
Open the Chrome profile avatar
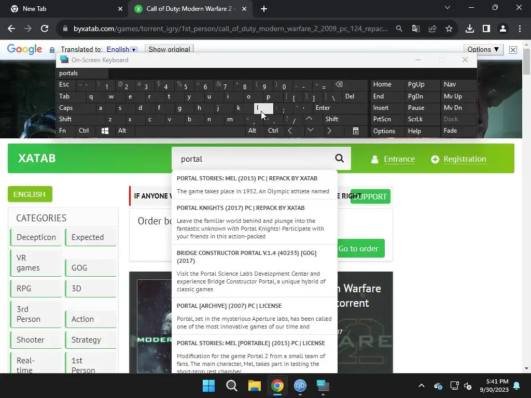(503, 29)
